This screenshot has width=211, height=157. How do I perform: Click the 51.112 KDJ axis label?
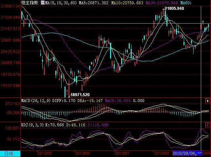point(13,139)
